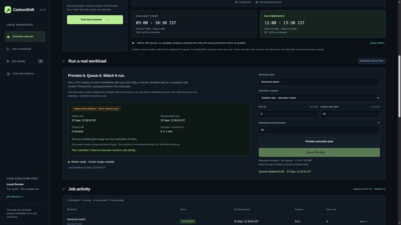The width and height of the screenshot is (401, 225).
Task: Click the Runtime column header
Action: (x=299, y=210)
